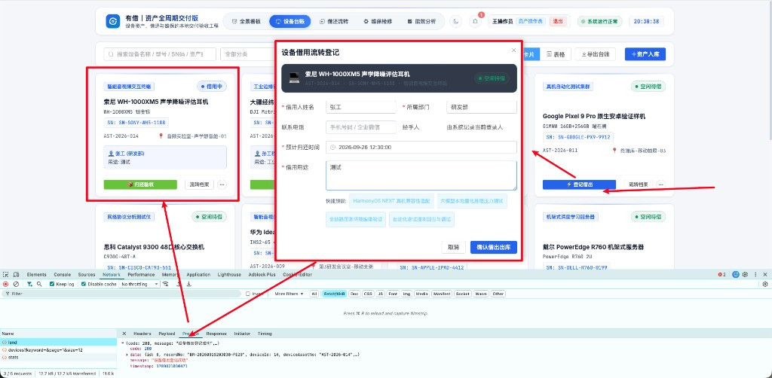772x378 pixels.
Task: Select the All request type filter
Action: 314,294
